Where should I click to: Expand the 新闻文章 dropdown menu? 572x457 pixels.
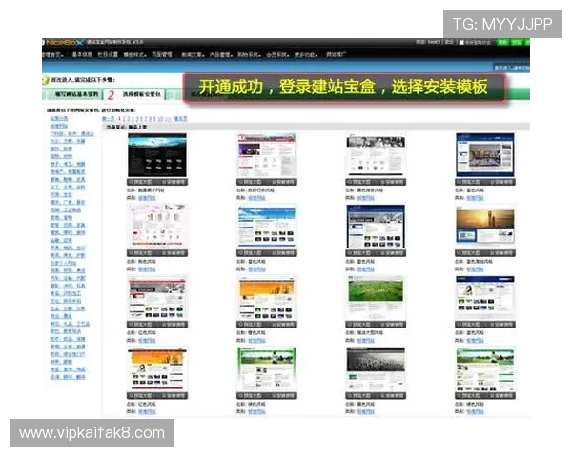click(193, 54)
